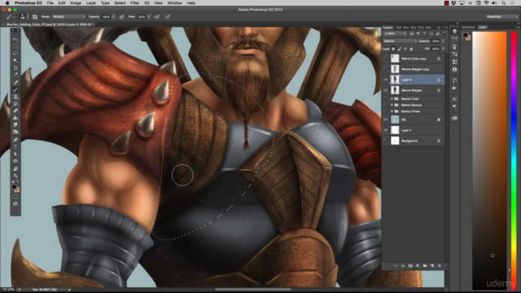Viewport: 521px width, 293px height.
Task: Open the Essentials workspace dropdown
Action: click(501, 16)
